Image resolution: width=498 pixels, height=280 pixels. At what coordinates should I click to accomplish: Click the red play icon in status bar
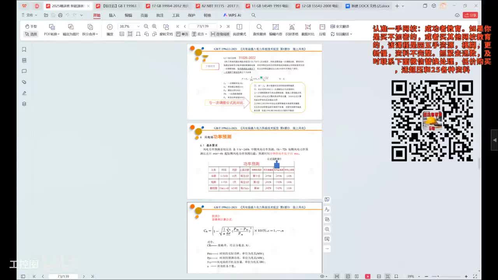tap(368, 276)
